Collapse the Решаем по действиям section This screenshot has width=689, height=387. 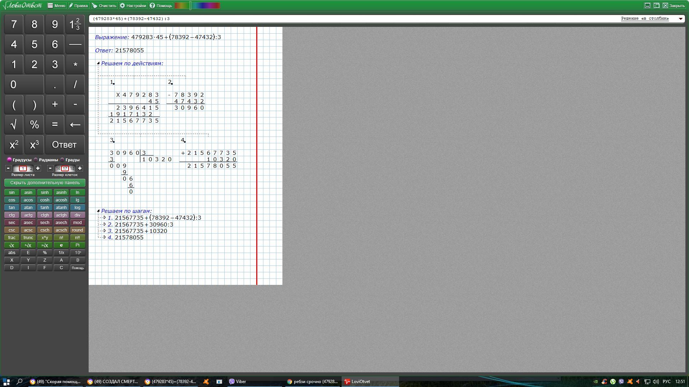(x=98, y=63)
